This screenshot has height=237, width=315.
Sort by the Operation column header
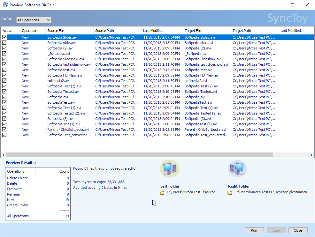tap(33, 31)
